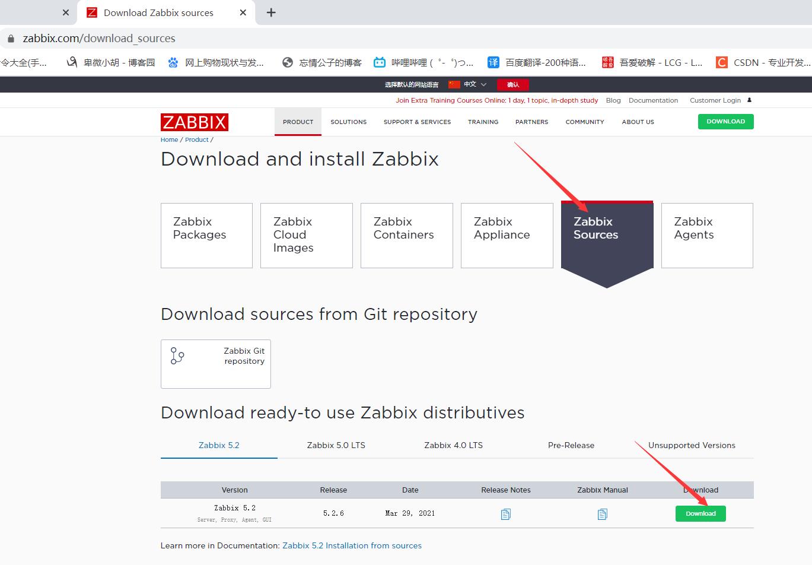Close the first browser tab
812x565 pixels.
tap(66, 12)
